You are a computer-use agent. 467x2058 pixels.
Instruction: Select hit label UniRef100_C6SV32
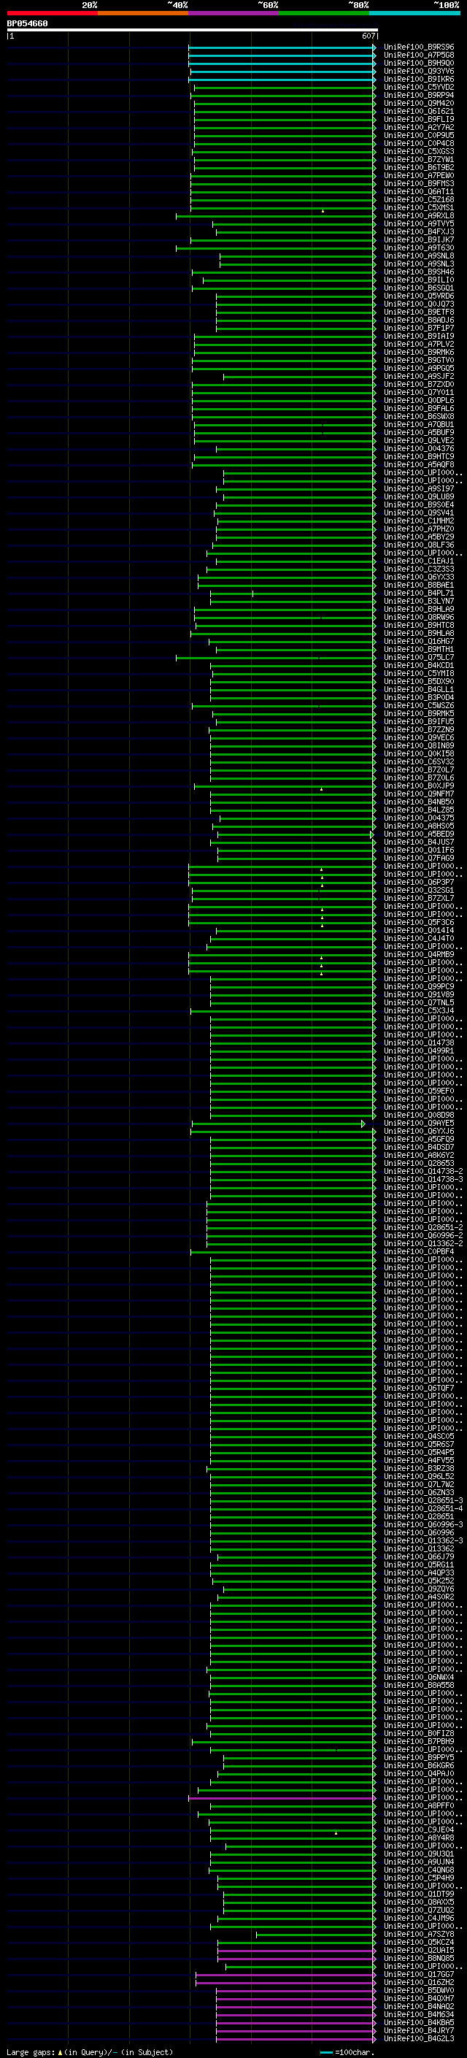(x=418, y=761)
